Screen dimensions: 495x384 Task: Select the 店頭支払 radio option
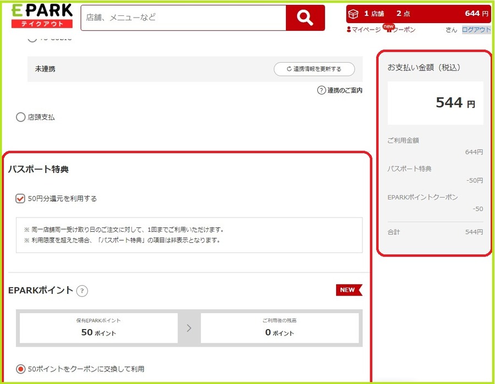tap(20, 117)
